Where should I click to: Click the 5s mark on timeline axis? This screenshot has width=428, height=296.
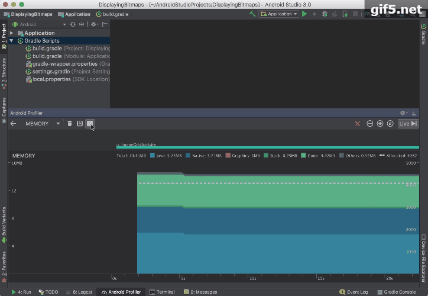coord(183,278)
